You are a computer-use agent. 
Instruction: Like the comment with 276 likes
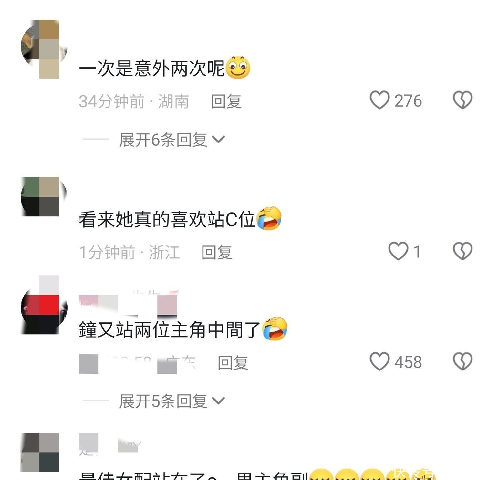coord(379,100)
